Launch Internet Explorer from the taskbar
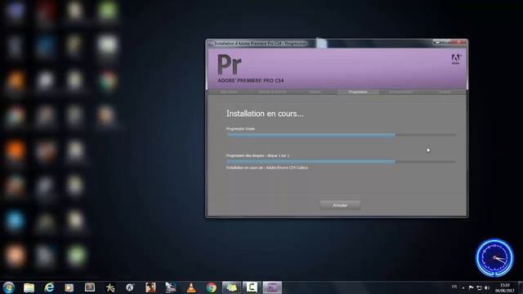 [x=49, y=287]
